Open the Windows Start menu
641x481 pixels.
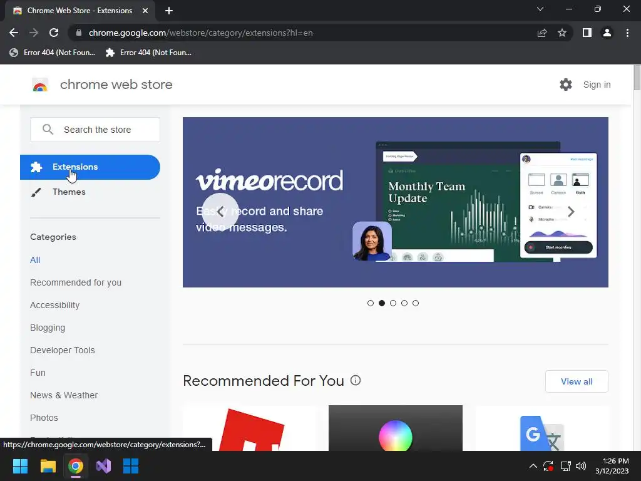pos(20,466)
